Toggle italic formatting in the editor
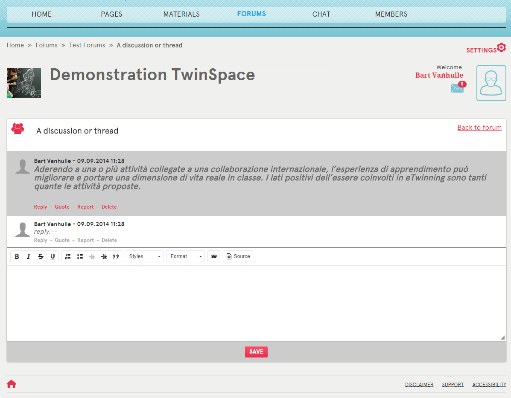The height and width of the screenshot is (398, 511). [29, 256]
